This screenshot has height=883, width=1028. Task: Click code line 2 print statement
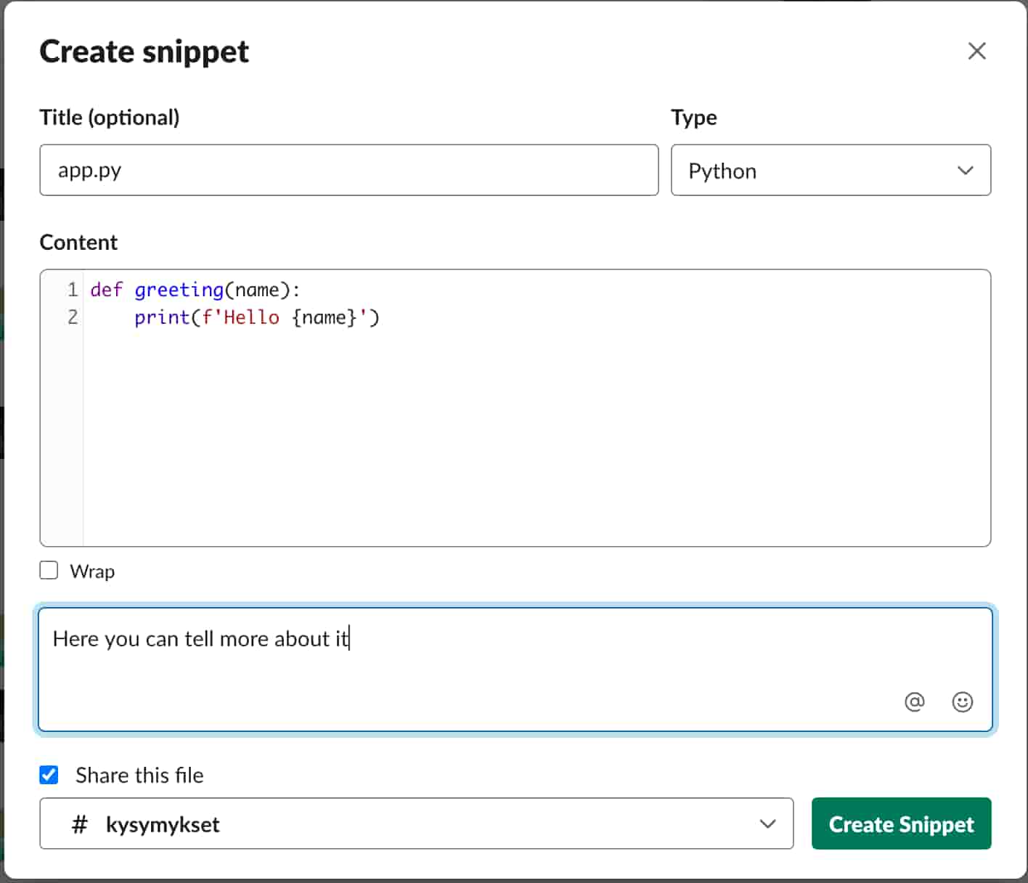point(257,317)
